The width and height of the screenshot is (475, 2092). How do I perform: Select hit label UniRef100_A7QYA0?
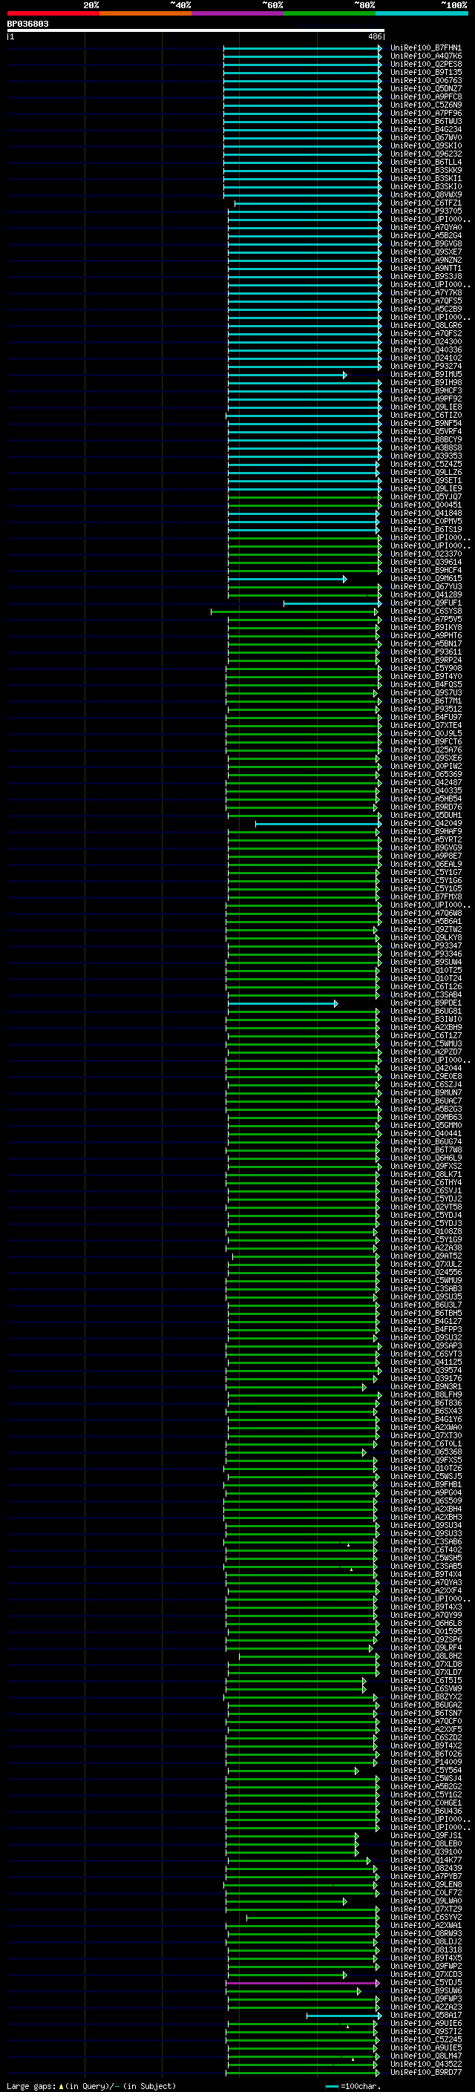click(426, 229)
